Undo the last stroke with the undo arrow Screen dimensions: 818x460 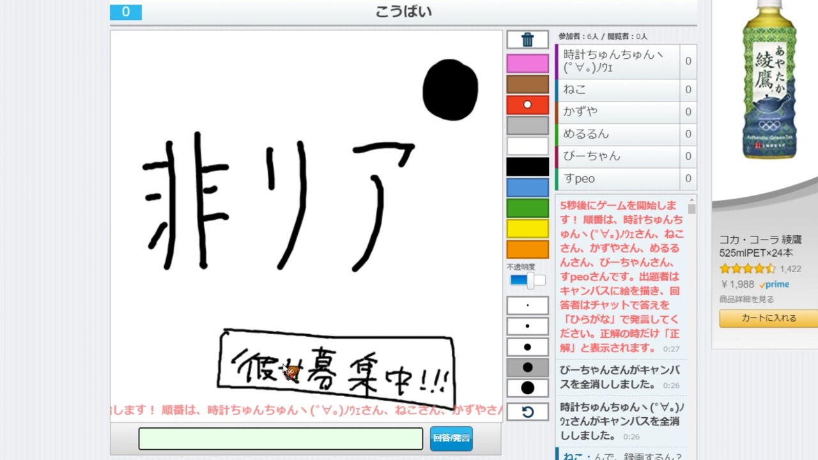coord(527,411)
